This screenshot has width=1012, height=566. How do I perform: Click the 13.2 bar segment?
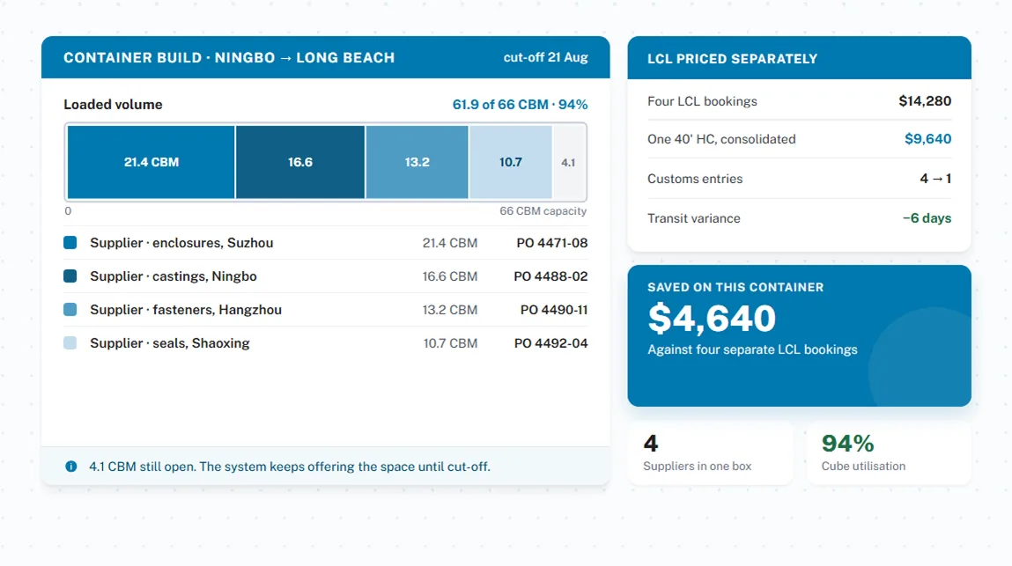(417, 162)
